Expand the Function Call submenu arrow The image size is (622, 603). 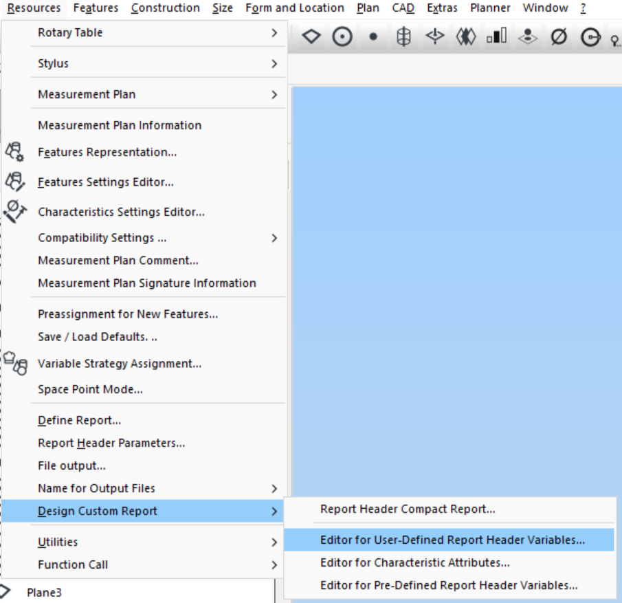click(274, 565)
